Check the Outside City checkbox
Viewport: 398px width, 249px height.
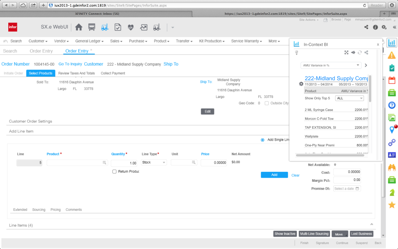coord(267,103)
